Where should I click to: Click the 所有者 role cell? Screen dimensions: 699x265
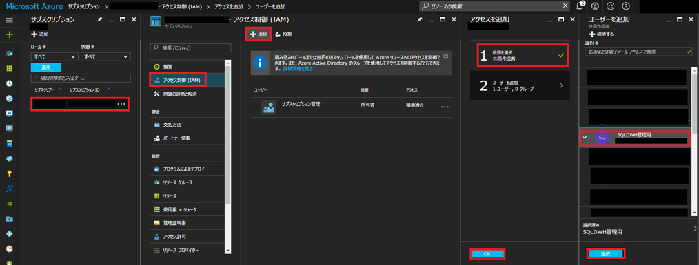[368, 104]
